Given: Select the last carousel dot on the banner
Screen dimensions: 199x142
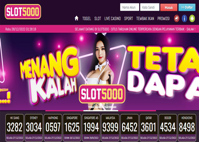Looking at the screenshot, I should click(x=107, y=105).
